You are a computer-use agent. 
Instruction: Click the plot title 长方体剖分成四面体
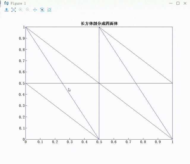point(99,23)
